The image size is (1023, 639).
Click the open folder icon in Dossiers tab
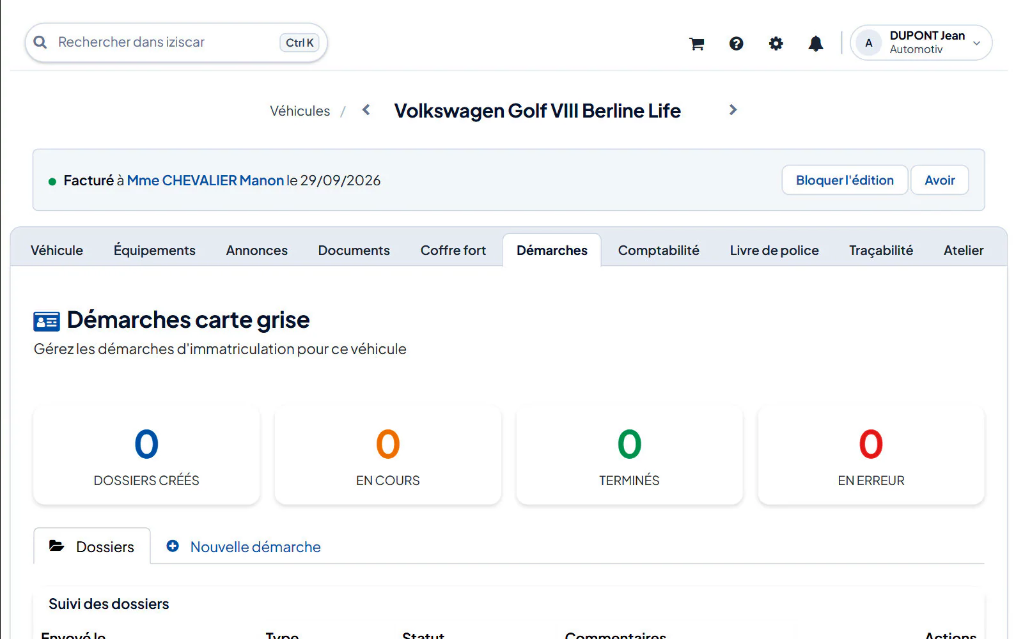[x=57, y=546]
